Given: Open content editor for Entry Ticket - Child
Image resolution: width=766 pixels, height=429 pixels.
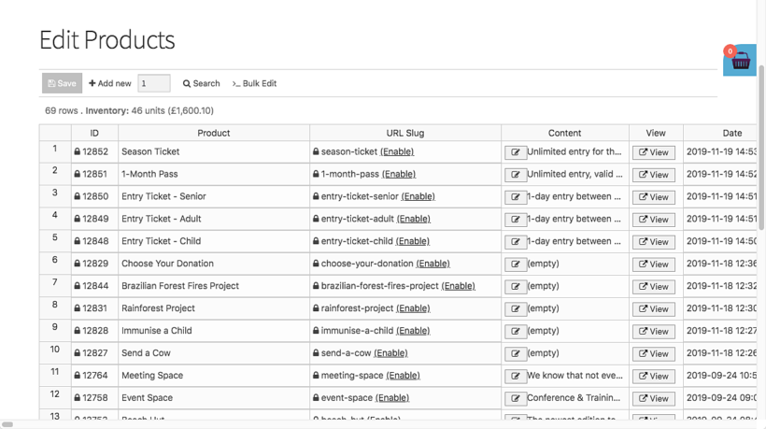Looking at the screenshot, I should coord(516,242).
